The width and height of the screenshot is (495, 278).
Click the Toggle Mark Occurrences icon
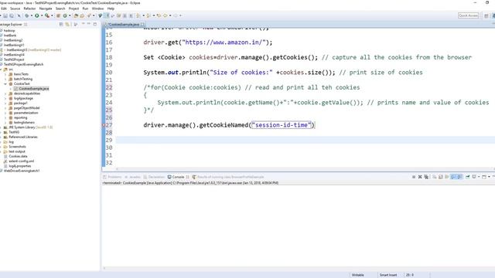point(107,15)
